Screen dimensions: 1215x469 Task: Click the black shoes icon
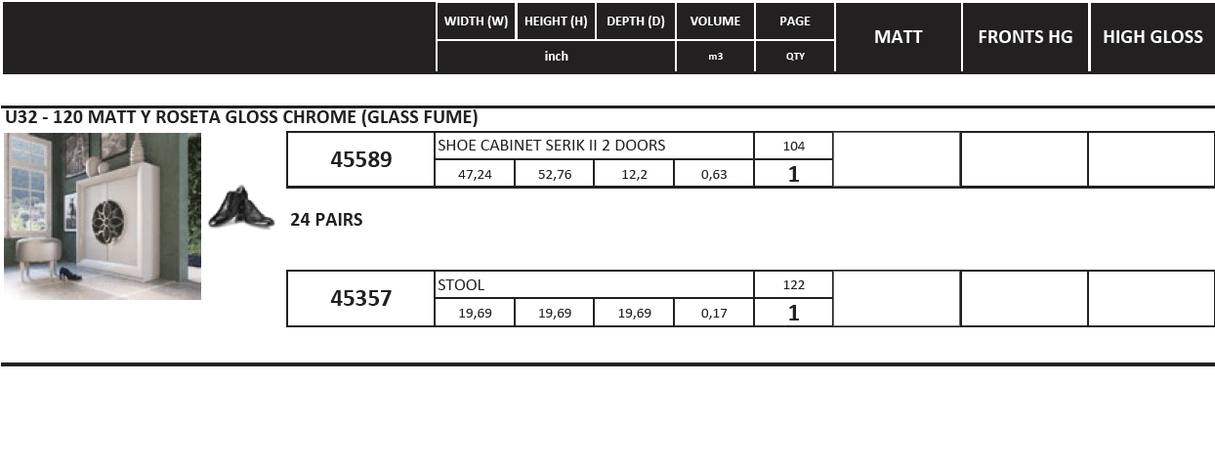point(240,207)
